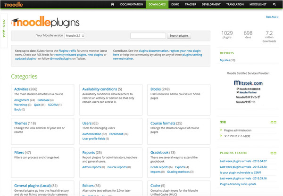
Task: Open the Themes category
Action: (x=21, y=123)
